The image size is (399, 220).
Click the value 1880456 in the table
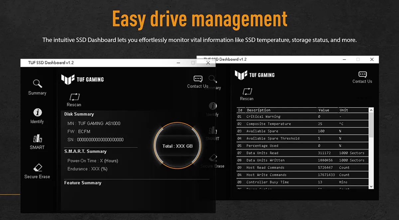pyautogui.click(x=326, y=160)
